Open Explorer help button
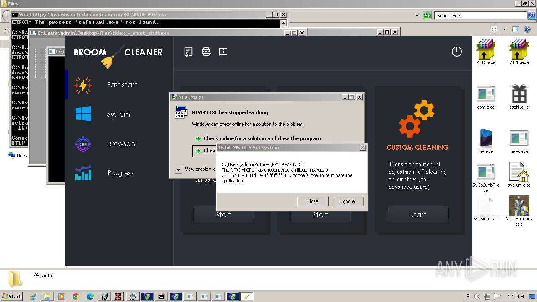The image size is (537, 302). (527, 29)
